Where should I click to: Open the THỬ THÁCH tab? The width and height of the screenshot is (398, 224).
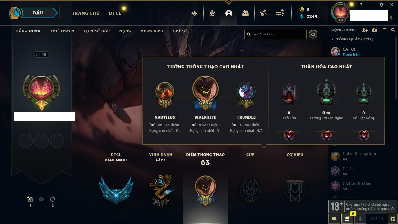tap(62, 31)
